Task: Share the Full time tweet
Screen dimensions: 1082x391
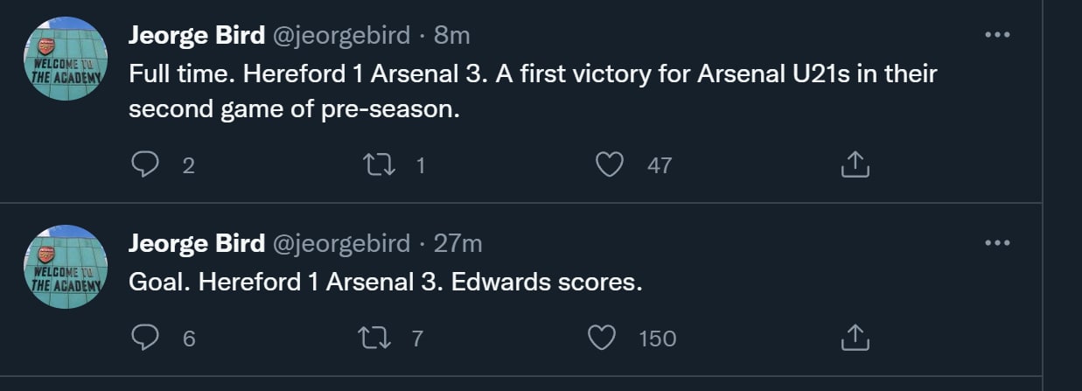Action: pyautogui.click(x=855, y=164)
